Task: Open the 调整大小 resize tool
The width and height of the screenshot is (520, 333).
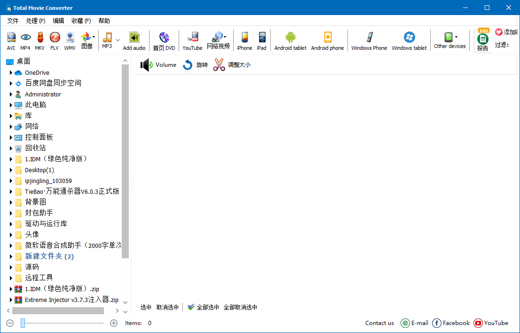Action: [x=232, y=64]
